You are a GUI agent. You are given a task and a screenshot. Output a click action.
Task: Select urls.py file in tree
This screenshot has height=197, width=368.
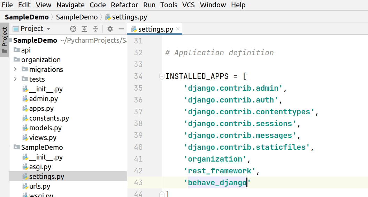point(39,186)
